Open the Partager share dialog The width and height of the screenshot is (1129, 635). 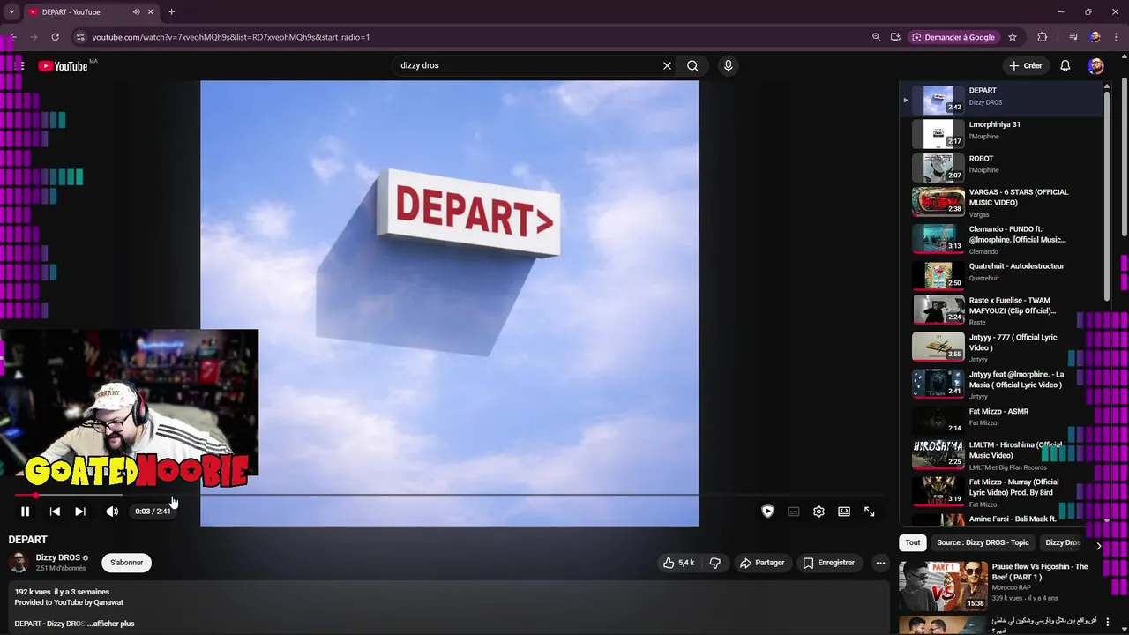pos(762,563)
